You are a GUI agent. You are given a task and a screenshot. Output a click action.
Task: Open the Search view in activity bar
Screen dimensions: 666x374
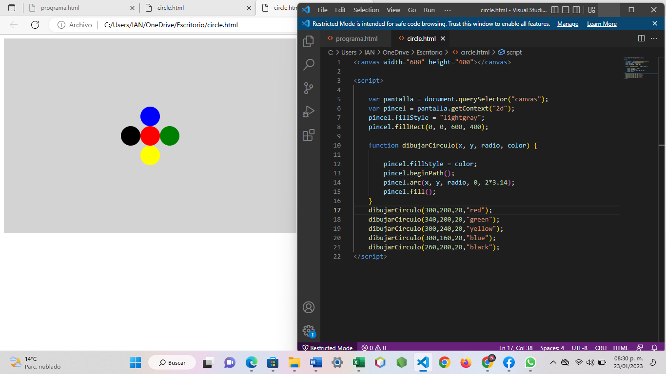click(309, 65)
